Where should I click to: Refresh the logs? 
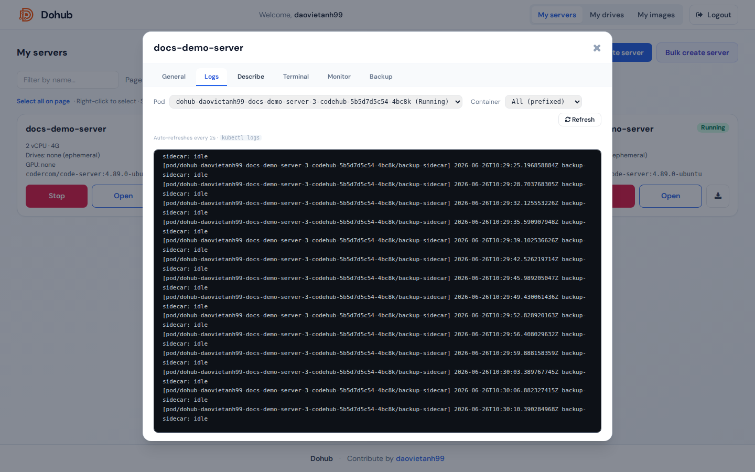580,120
